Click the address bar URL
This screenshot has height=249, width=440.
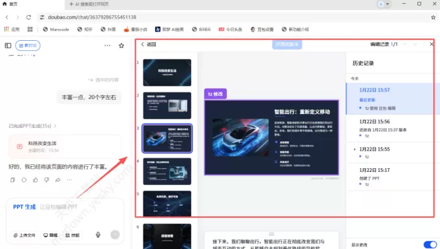pos(92,17)
